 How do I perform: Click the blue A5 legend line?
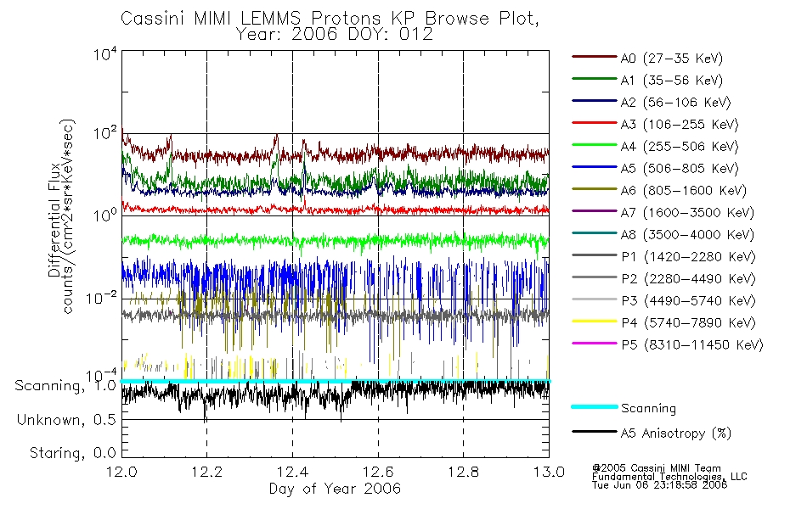594,167
